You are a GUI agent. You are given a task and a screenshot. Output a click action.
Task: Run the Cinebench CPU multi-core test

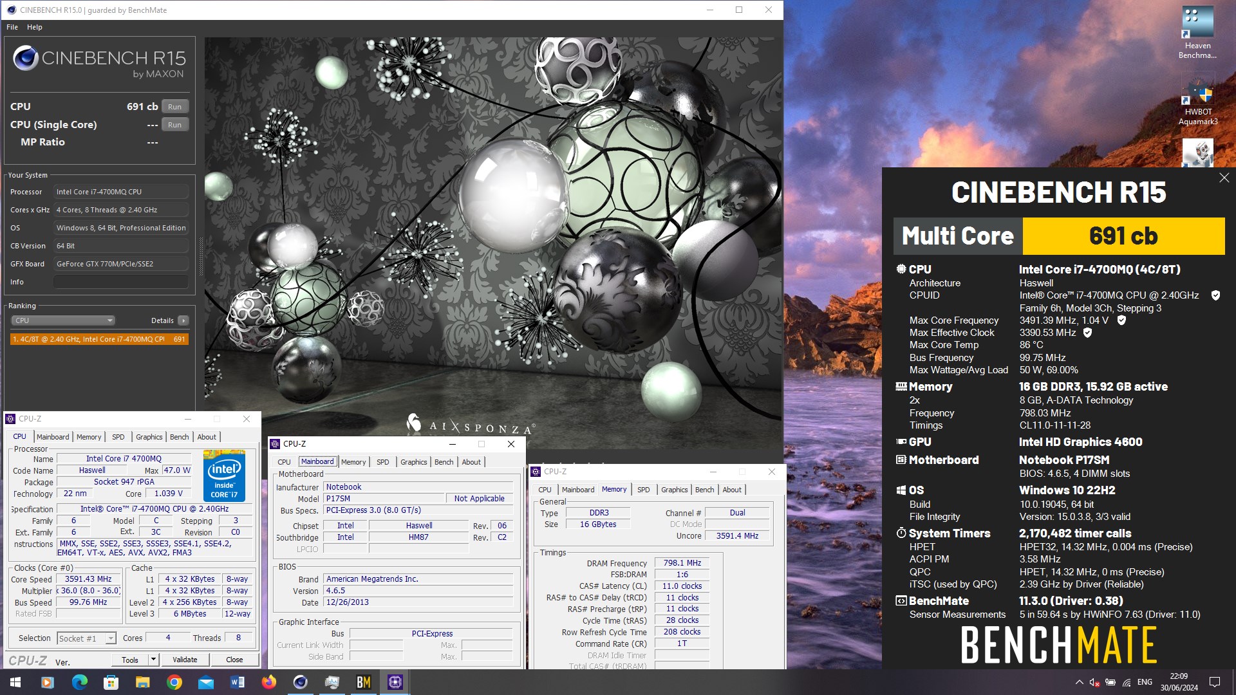pos(174,107)
